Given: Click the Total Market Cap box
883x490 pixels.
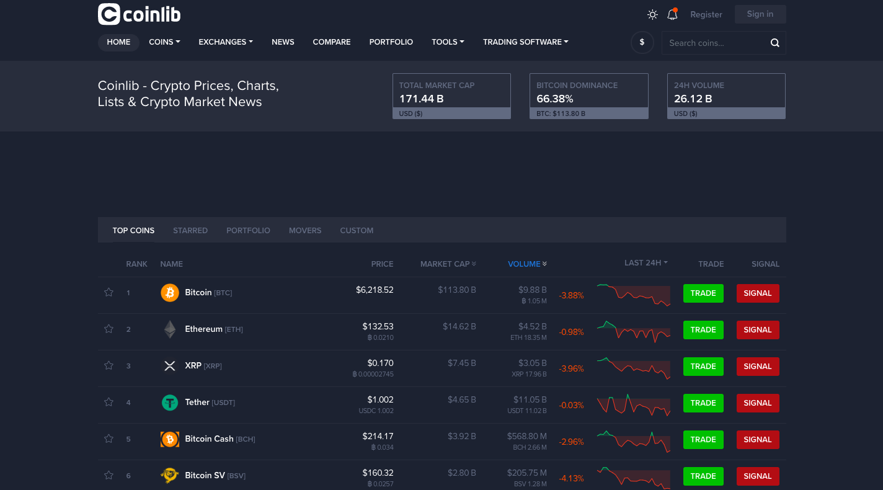Looking at the screenshot, I should (451, 96).
